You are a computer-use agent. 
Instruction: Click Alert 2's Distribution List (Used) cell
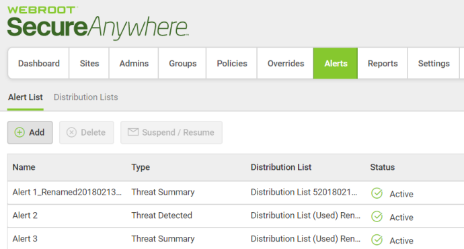[x=305, y=215]
